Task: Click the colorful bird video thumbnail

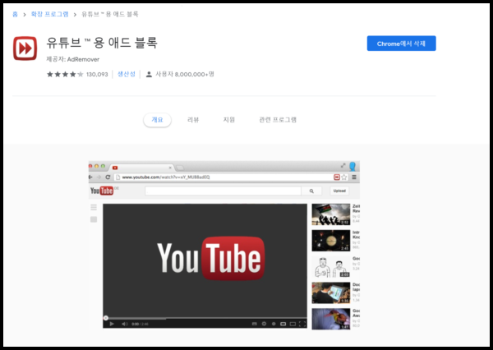Action: [331, 319]
